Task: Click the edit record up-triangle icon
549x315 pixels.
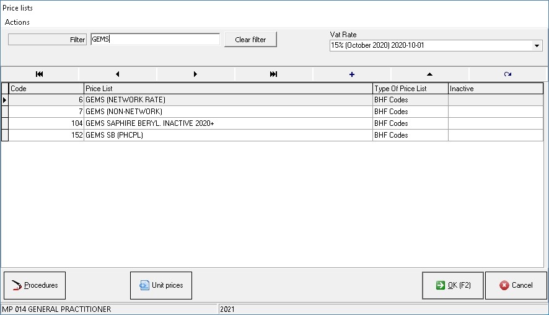Action: (429, 74)
